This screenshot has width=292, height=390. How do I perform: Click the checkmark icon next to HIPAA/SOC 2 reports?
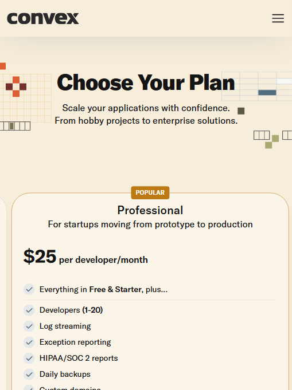(29, 358)
